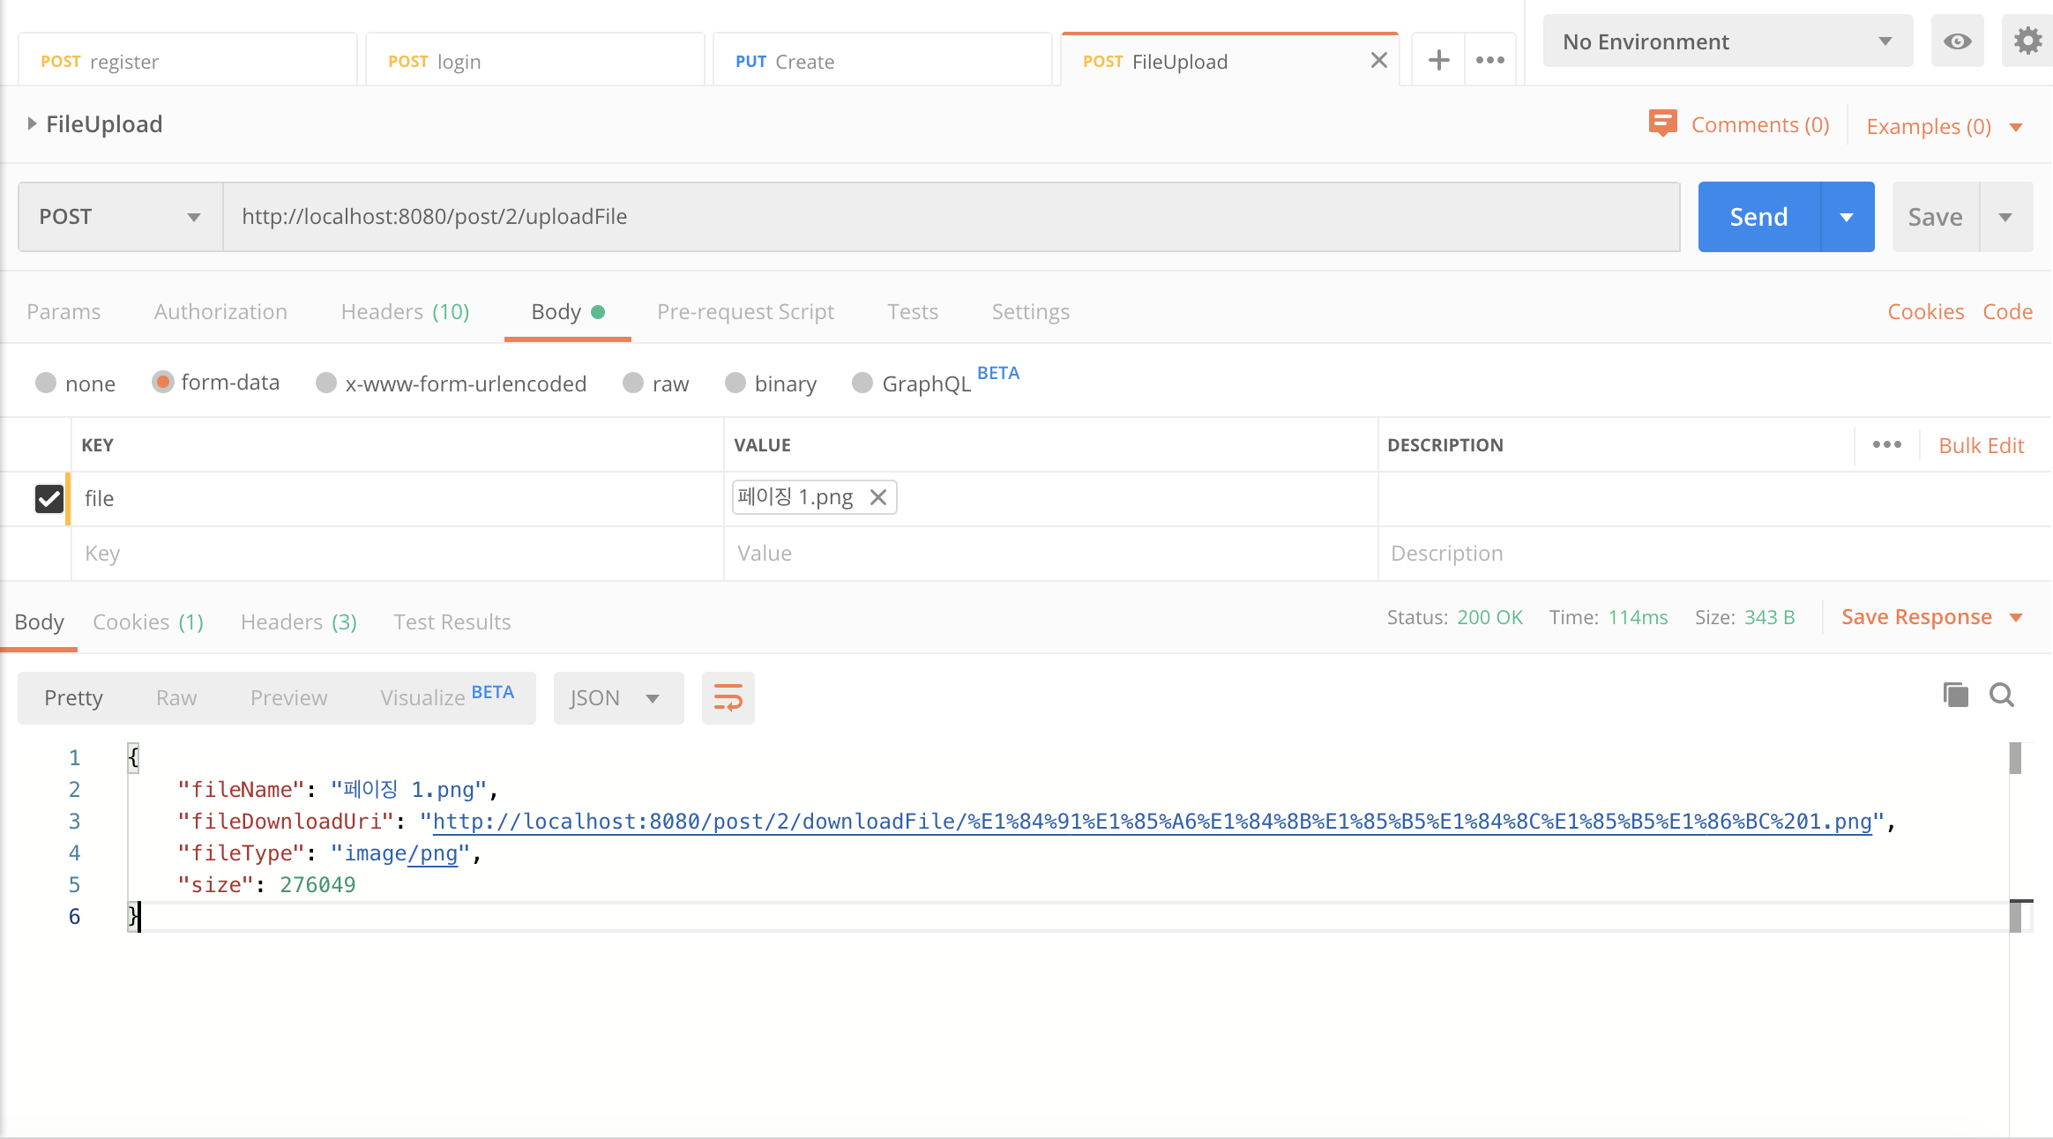Click the empty Value input field
This screenshot has height=1139, width=2053.
[x=1050, y=554]
